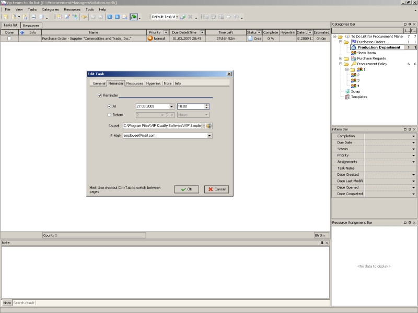The image size is (418, 313).
Task: Expand the Purchase Requets tree node
Action: point(341,58)
